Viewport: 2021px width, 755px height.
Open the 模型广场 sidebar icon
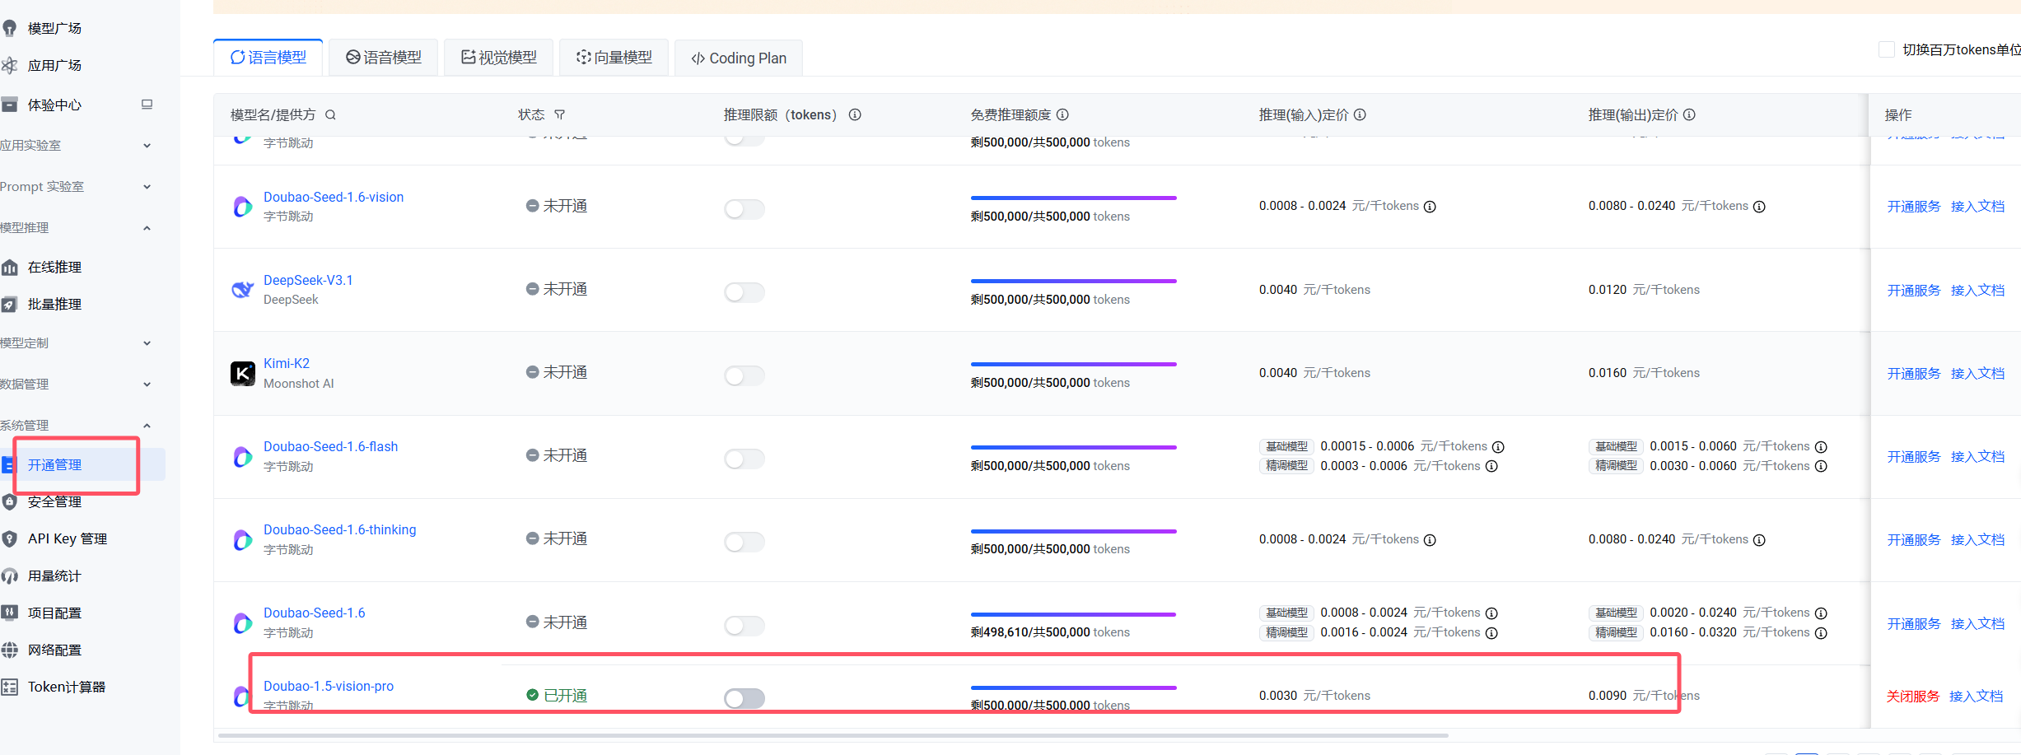click(x=10, y=29)
